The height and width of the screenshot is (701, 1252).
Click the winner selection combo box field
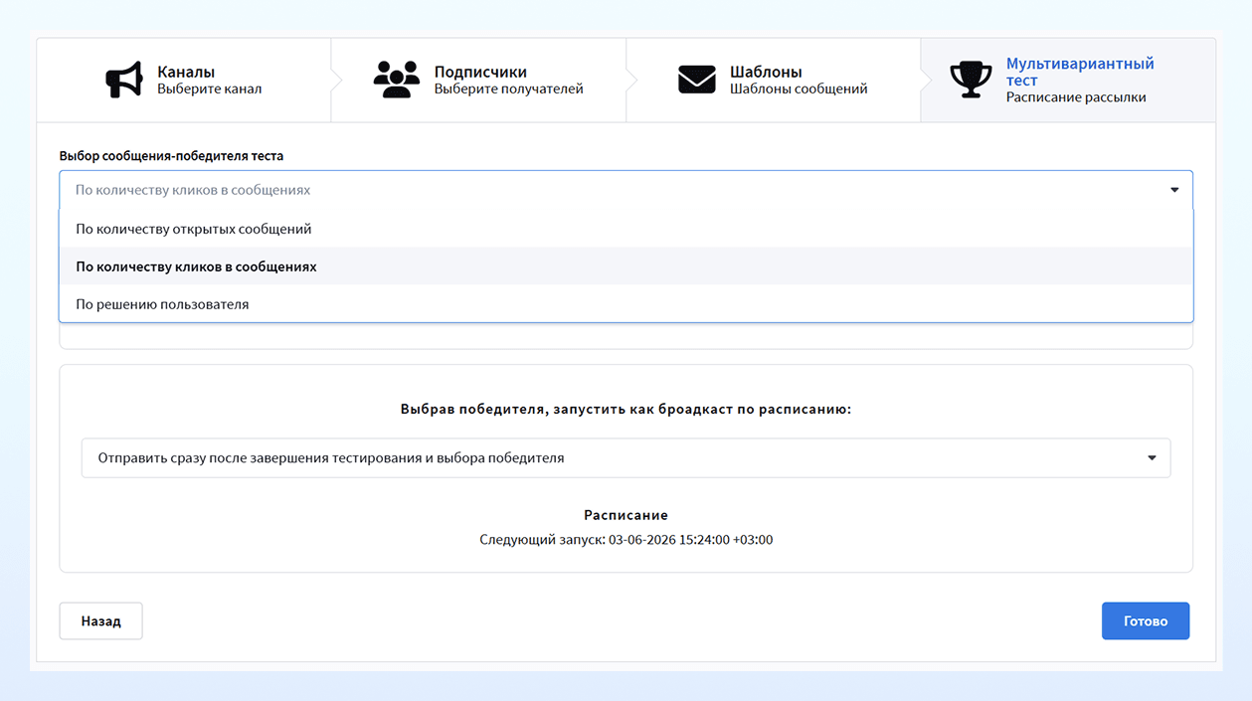[626, 190]
